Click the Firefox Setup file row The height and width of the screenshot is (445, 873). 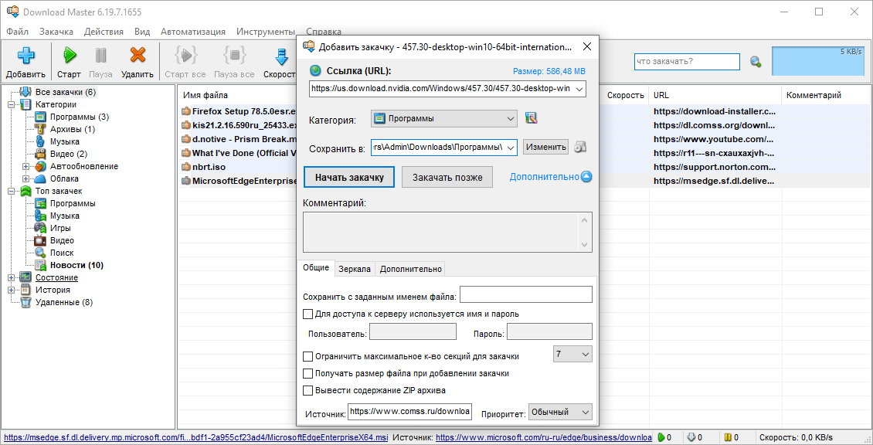pos(239,110)
